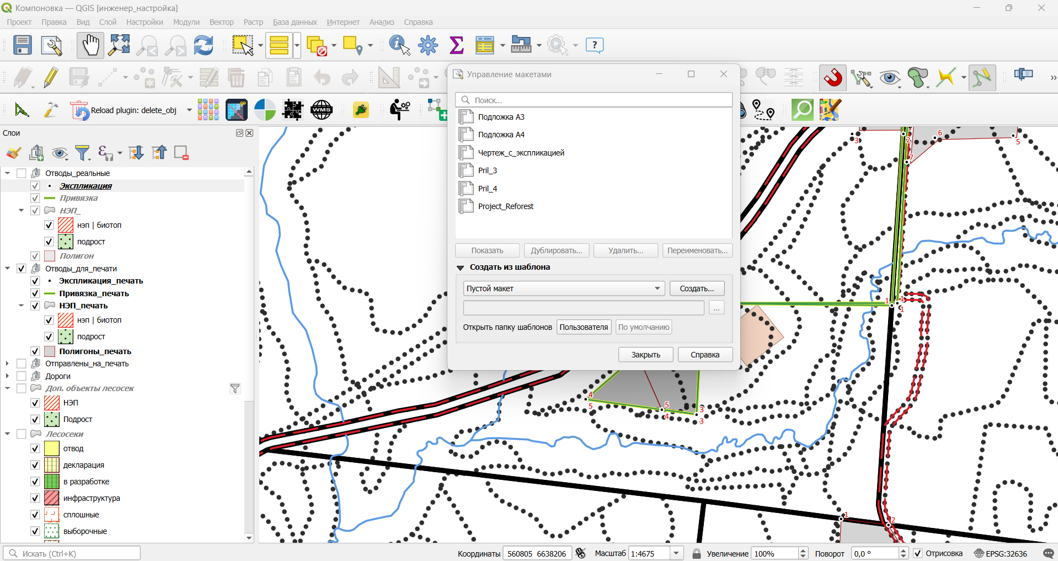Click the Закрыть button
This screenshot has height=561, width=1058.
pyautogui.click(x=645, y=355)
